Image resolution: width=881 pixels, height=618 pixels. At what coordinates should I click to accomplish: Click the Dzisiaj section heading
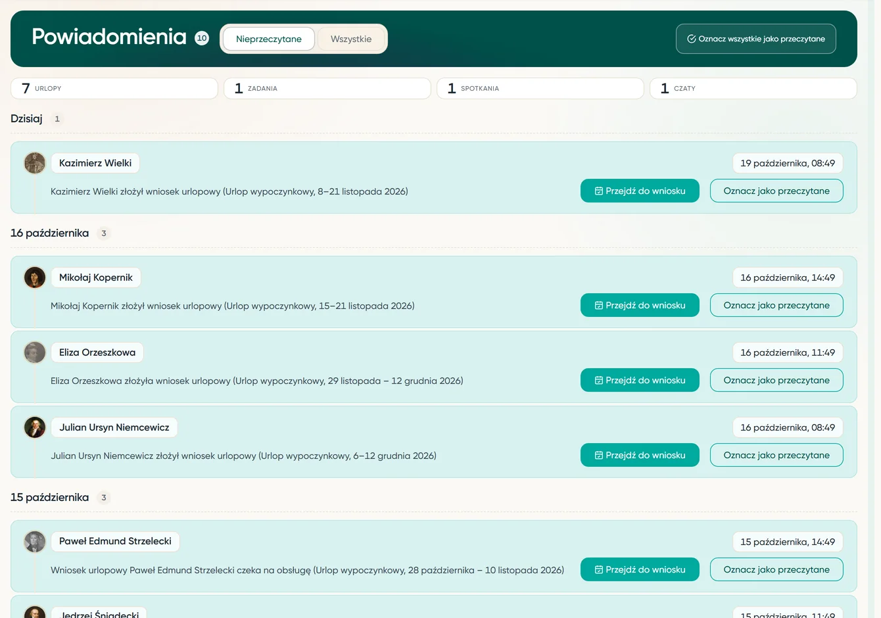[26, 118]
